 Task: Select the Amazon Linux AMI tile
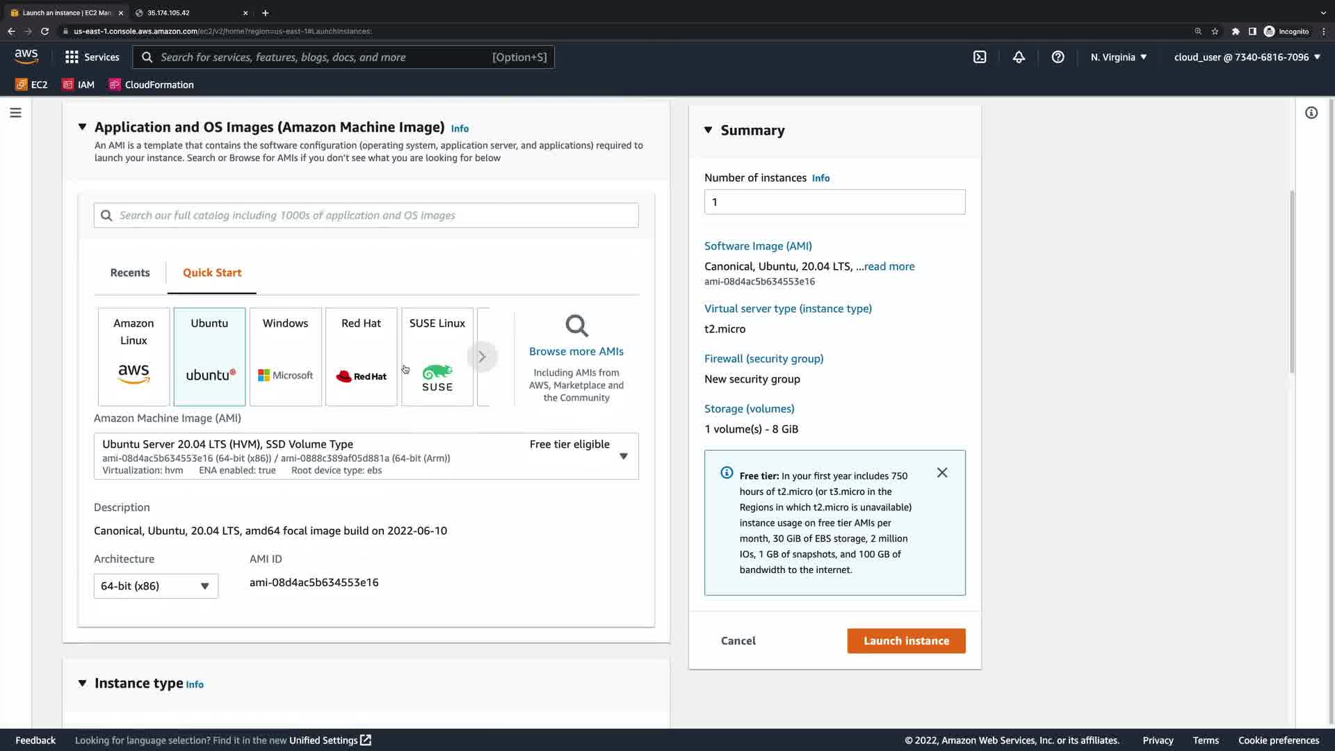(133, 357)
